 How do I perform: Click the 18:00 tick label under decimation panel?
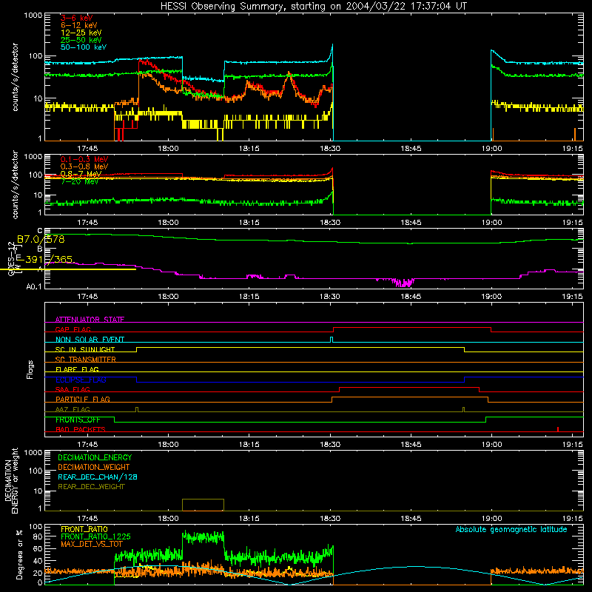[x=168, y=519]
